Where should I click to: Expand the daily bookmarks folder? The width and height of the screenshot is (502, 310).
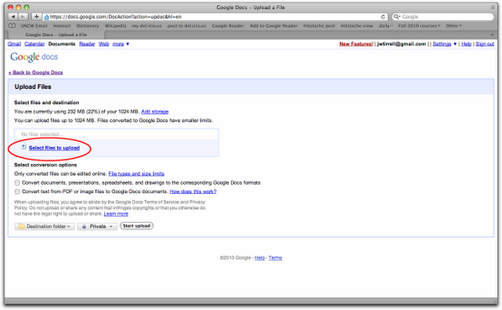pyautogui.click(x=385, y=25)
